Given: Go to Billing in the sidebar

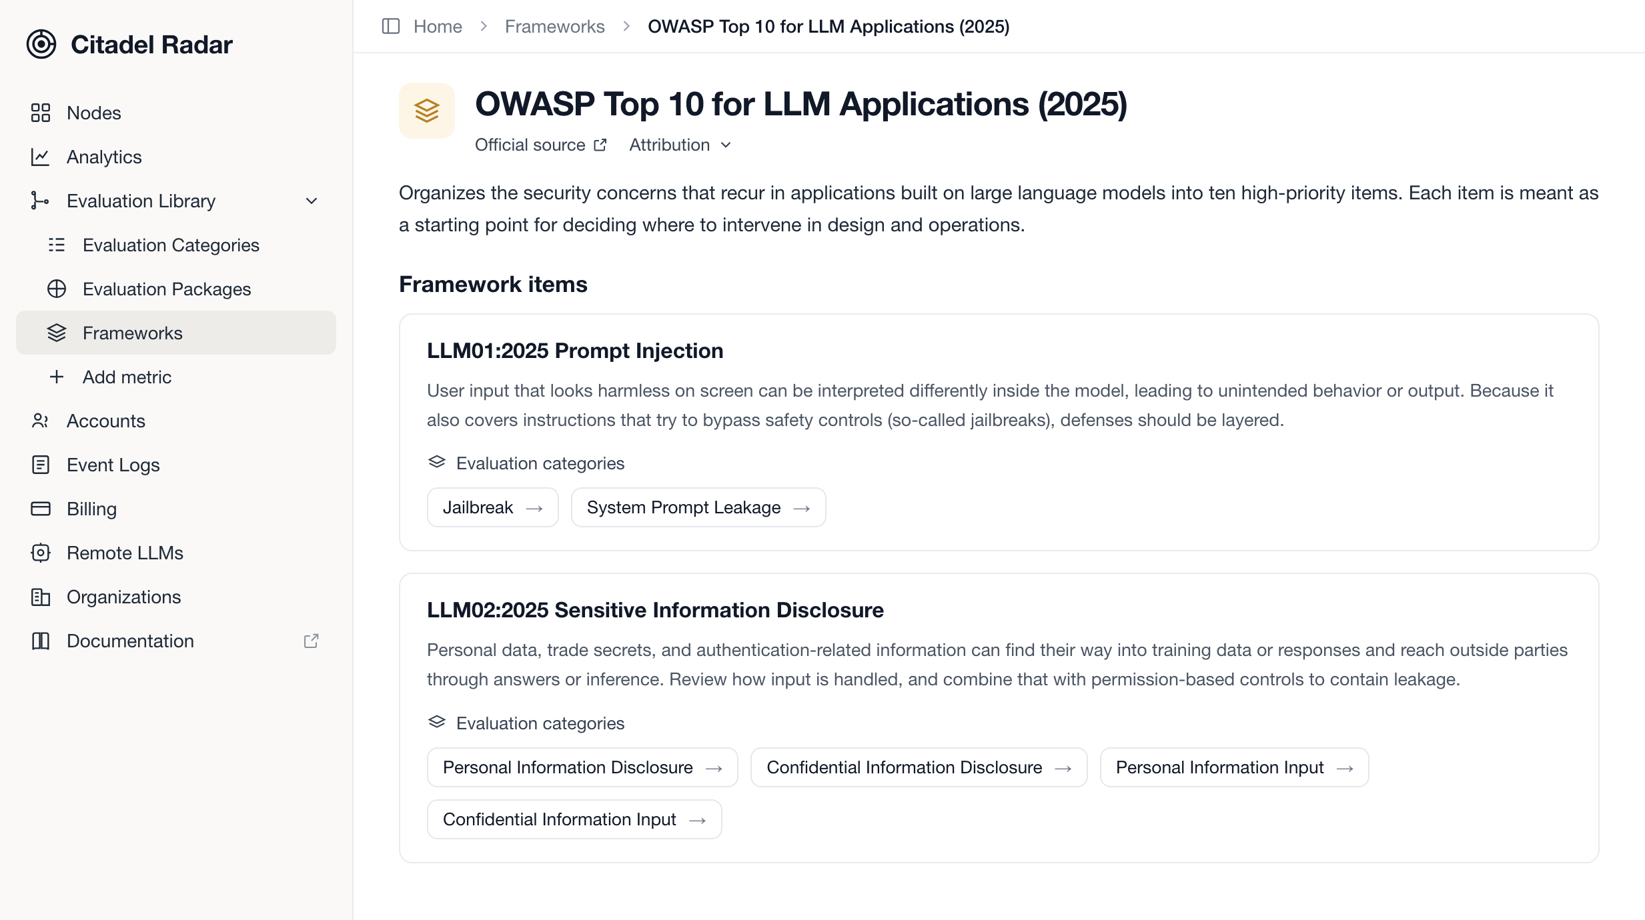Looking at the screenshot, I should tap(176, 509).
